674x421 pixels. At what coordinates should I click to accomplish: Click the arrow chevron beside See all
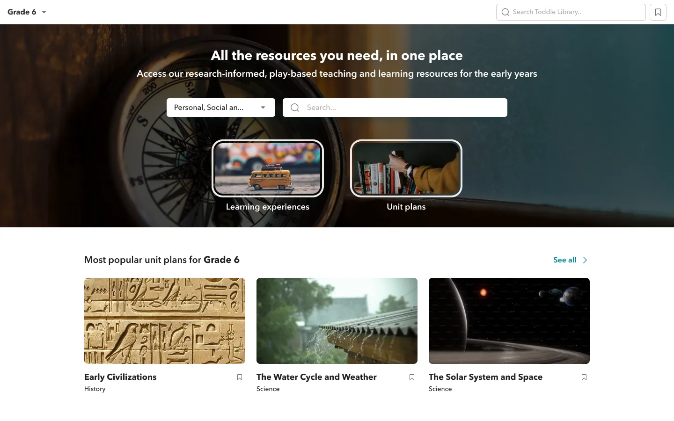[x=585, y=260]
